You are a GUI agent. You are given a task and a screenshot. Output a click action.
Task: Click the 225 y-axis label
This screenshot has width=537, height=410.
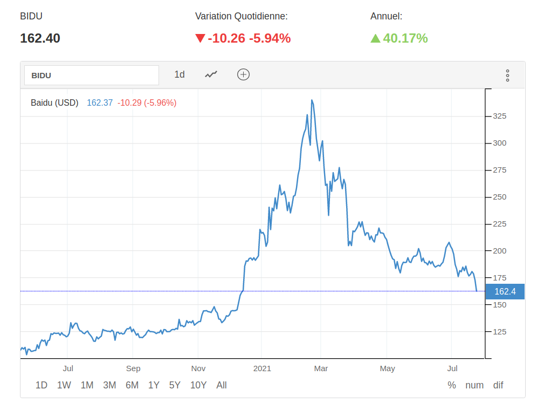click(x=500, y=224)
